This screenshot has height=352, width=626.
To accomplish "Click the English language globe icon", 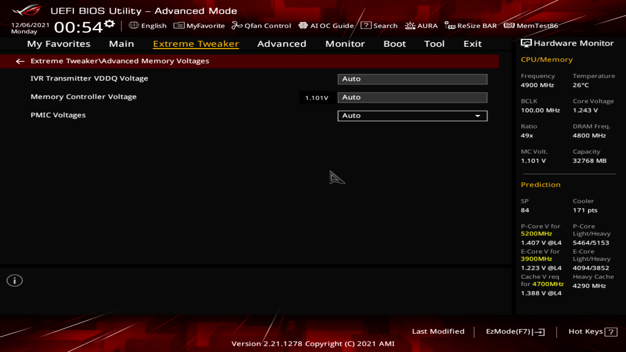I will pos(134,25).
